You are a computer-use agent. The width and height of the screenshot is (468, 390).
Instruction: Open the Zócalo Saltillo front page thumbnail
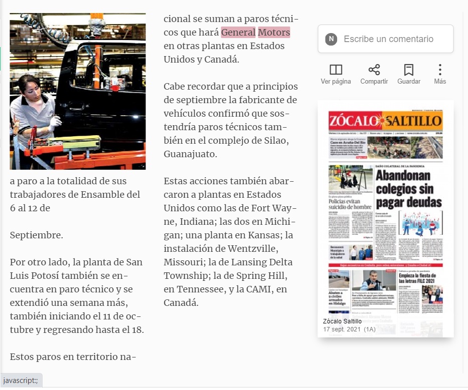tap(386, 219)
